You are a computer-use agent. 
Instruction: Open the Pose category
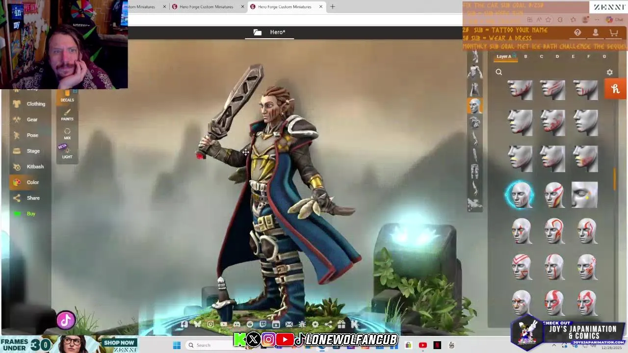[x=29, y=135]
